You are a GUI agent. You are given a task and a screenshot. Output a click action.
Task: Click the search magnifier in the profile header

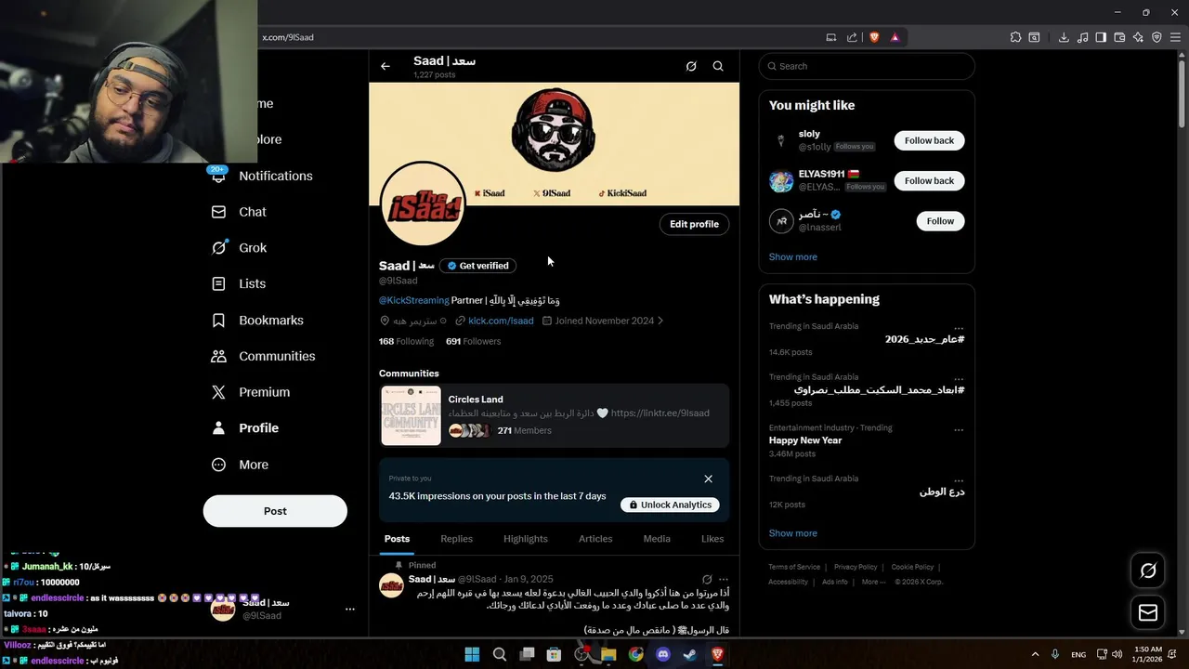tap(718, 66)
